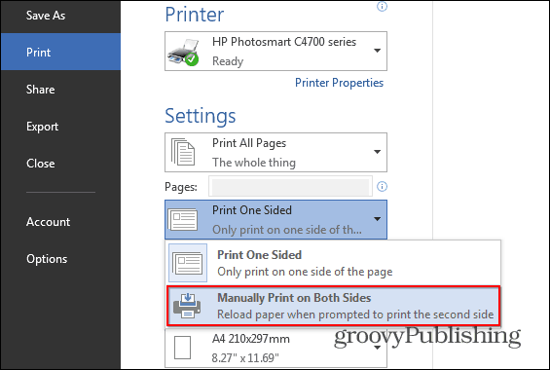Viewport: 550px width, 370px height.
Task: Choose Close in the sidebar
Action: point(40,164)
